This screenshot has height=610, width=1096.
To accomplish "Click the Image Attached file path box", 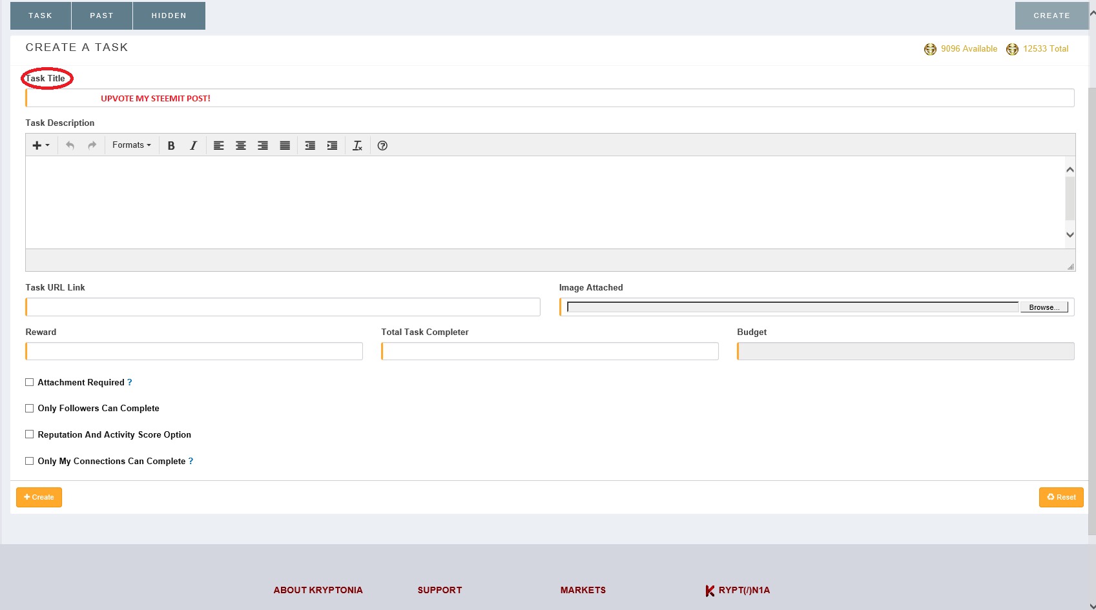I will click(793, 307).
